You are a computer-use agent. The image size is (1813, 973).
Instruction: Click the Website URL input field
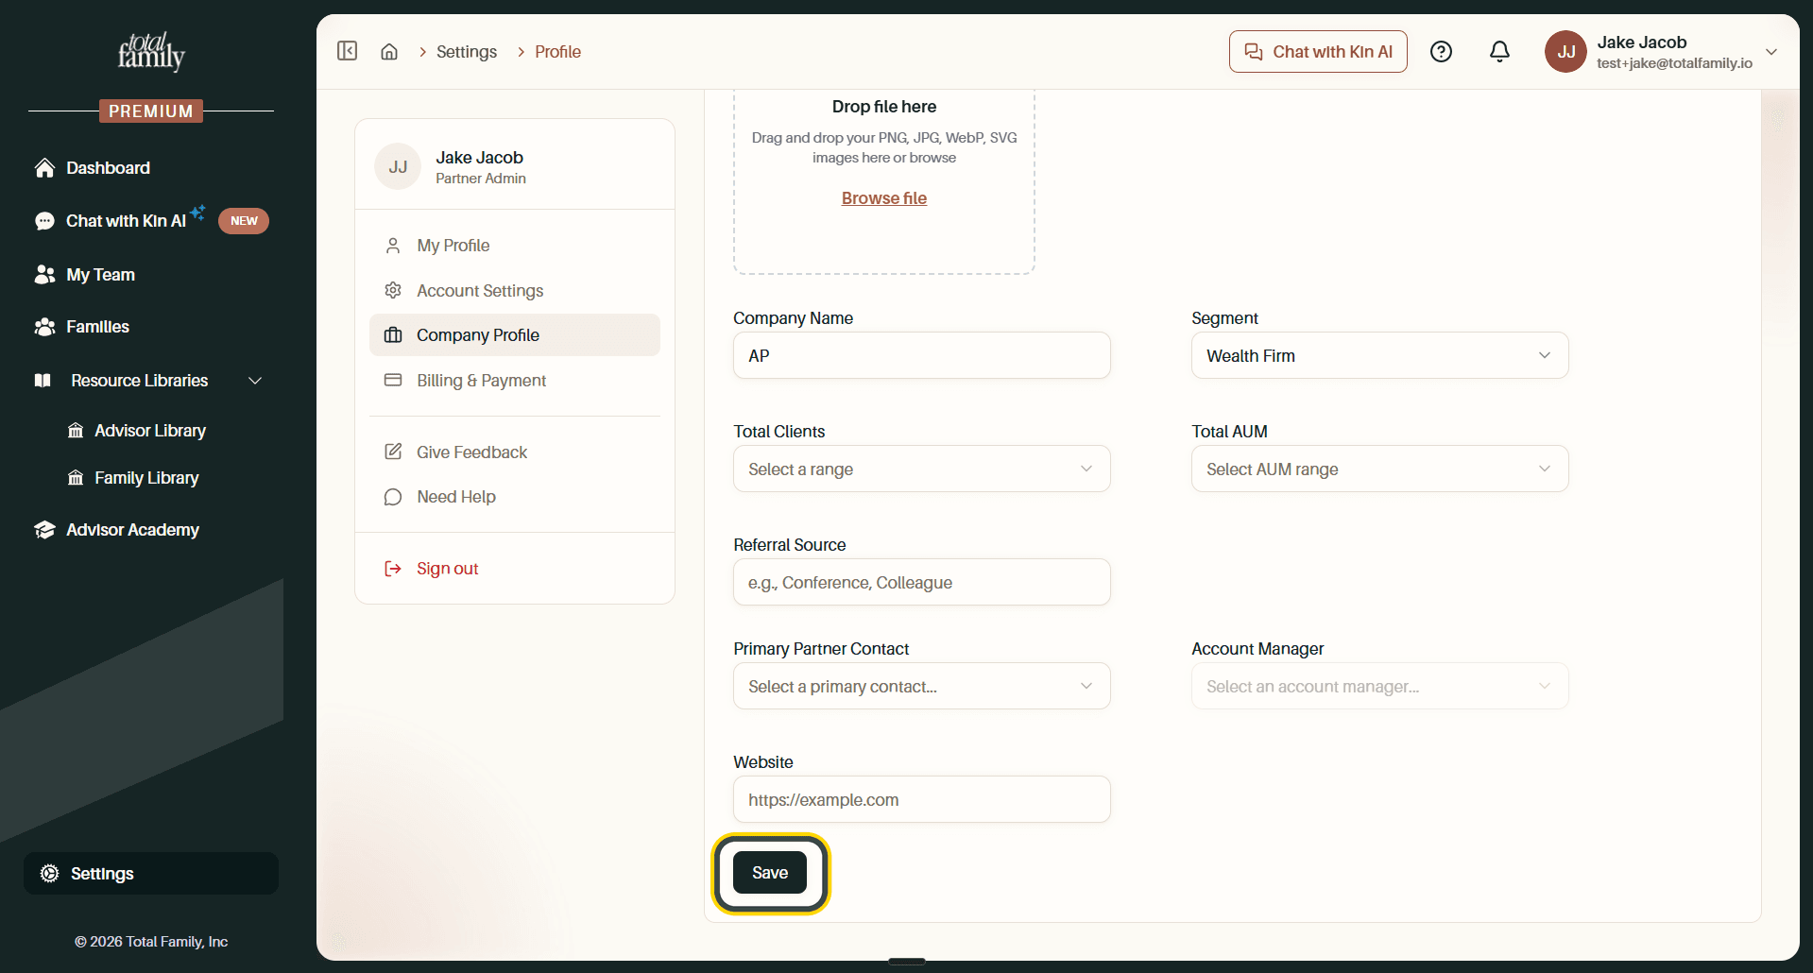tap(921, 799)
